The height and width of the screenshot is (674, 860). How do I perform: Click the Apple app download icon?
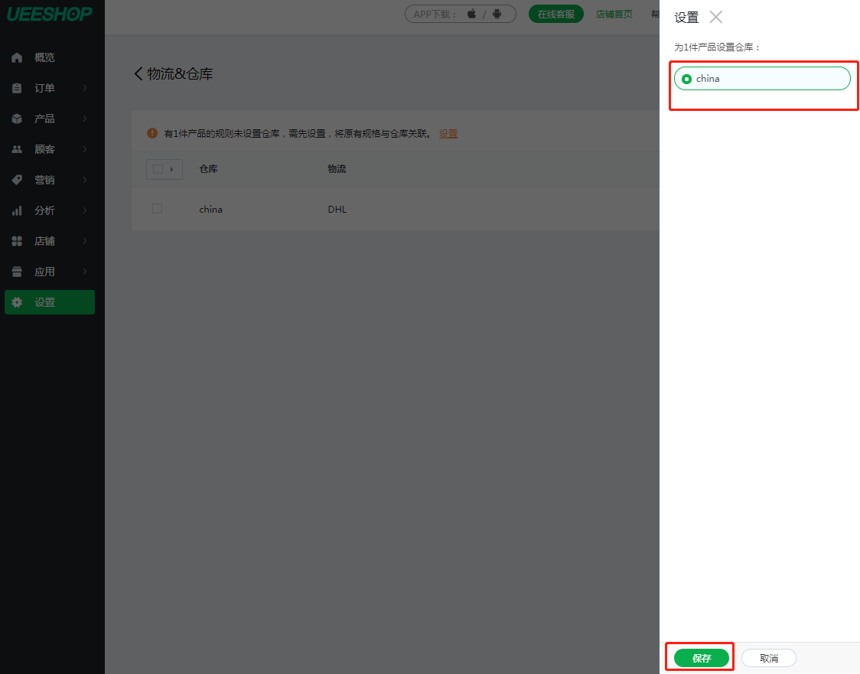pos(471,14)
